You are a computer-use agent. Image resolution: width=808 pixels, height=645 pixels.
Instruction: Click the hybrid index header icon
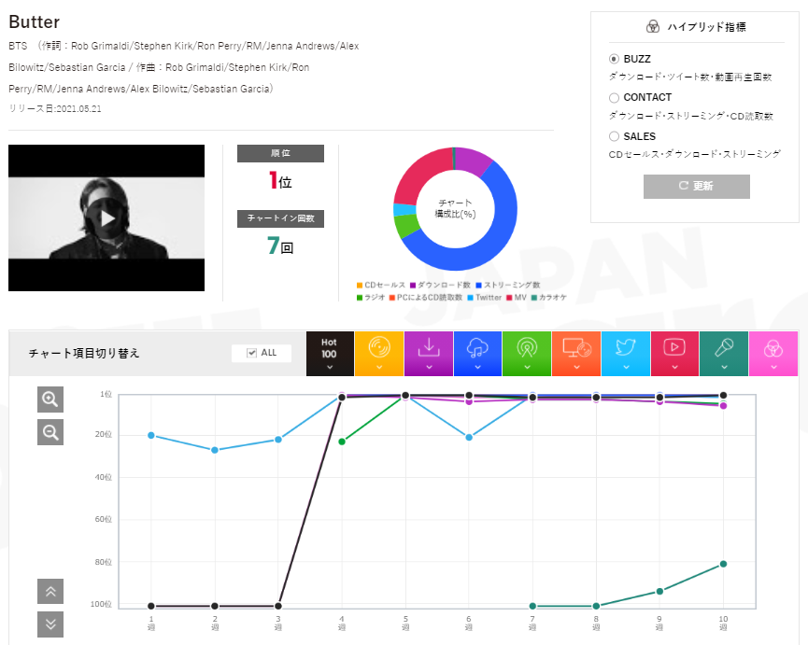[653, 27]
